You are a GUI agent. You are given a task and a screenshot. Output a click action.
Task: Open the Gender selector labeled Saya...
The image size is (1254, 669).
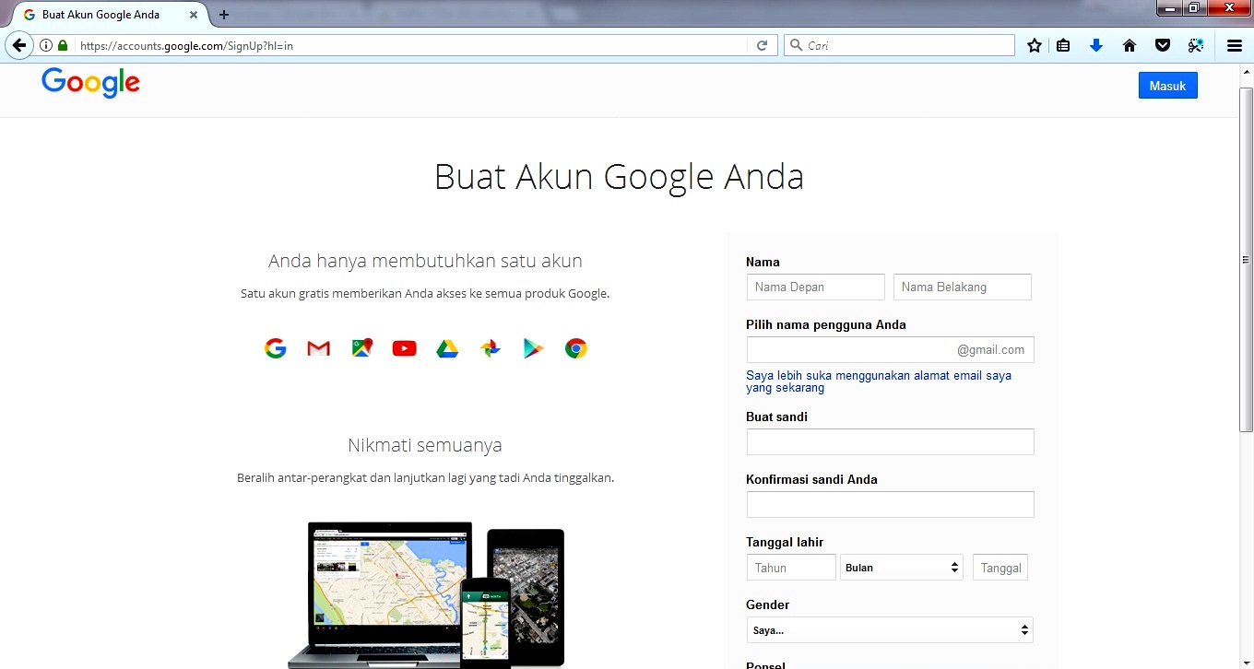[889, 629]
